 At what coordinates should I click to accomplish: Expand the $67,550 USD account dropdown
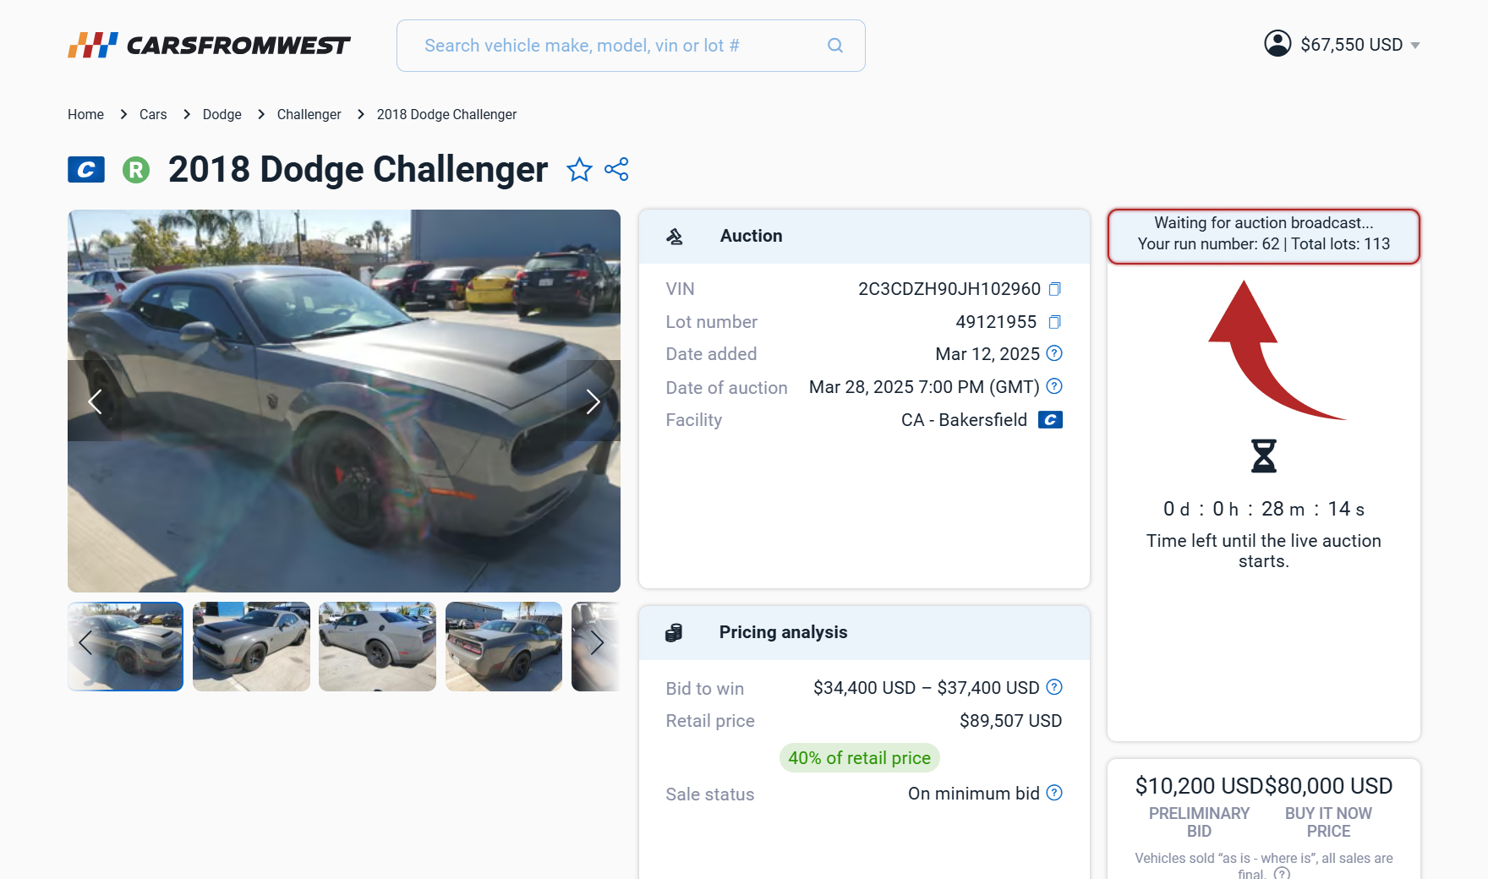click(x=1415, y=46)
